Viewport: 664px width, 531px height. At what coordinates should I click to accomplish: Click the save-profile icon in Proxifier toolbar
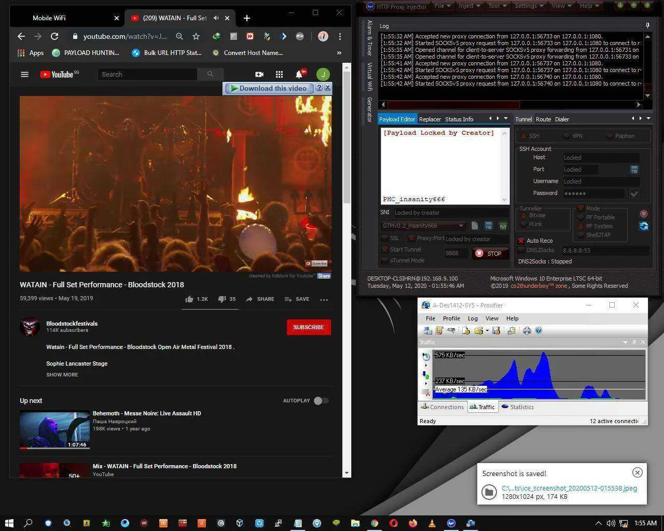tap(496, 330)
